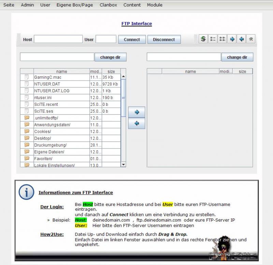The height and width of the screenshot is (265, 273).
Task: Open the Module menu
Action: (155, 5)
